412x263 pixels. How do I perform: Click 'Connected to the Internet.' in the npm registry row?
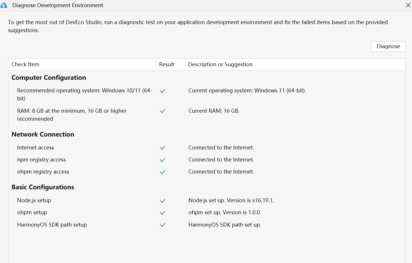pyautogui.click(x=221, y=160)
